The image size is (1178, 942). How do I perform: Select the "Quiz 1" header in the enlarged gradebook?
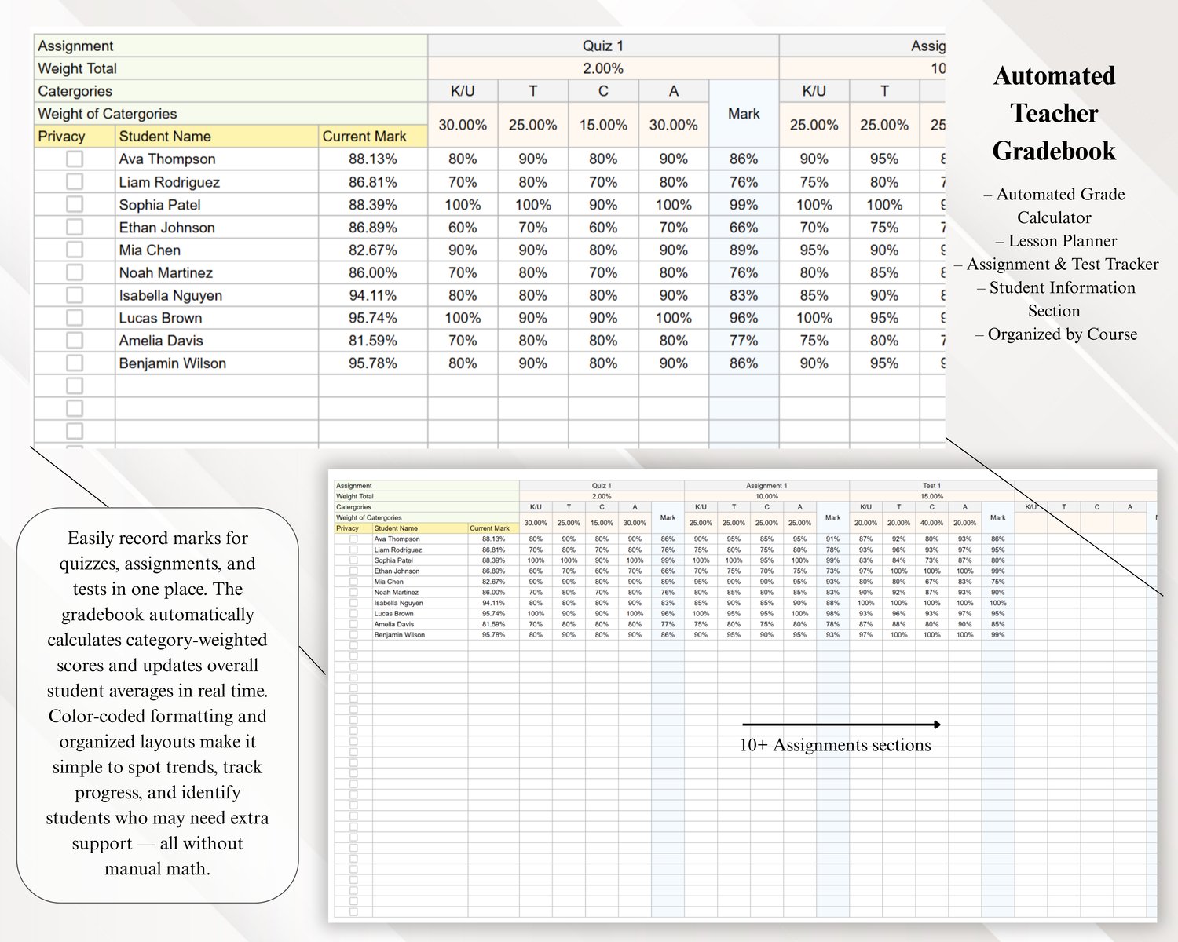[x=603, y=46]
